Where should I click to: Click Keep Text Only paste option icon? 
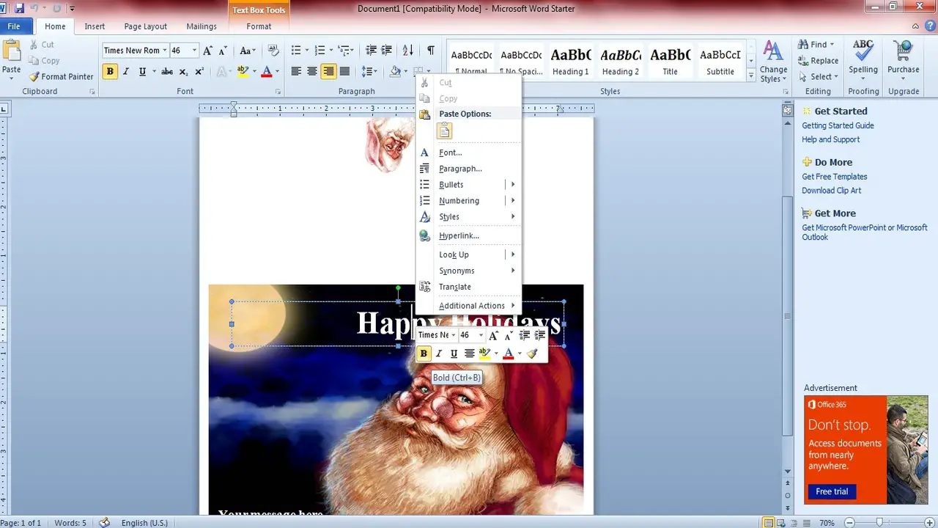click(444, 131)
